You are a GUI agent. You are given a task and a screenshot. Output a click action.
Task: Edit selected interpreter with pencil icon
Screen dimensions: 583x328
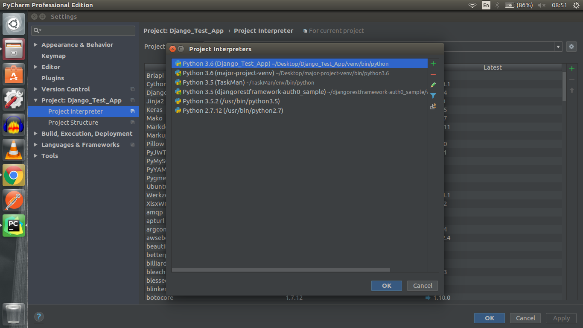(433, 85)
